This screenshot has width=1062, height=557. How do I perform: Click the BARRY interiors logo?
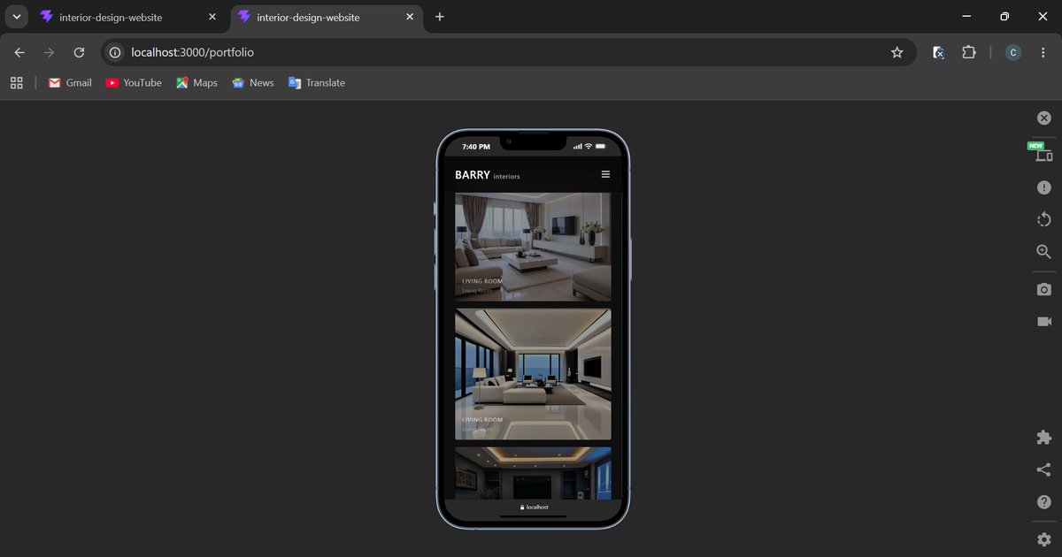[x=488, y=175]
